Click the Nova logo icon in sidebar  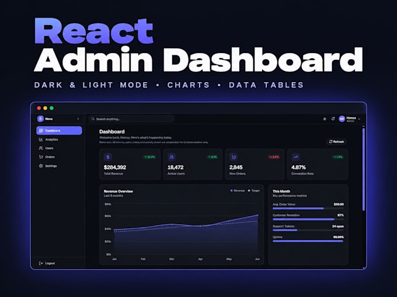(40, 119)
